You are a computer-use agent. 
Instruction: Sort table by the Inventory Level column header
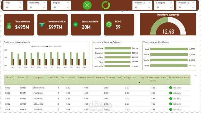pos(86,78)
